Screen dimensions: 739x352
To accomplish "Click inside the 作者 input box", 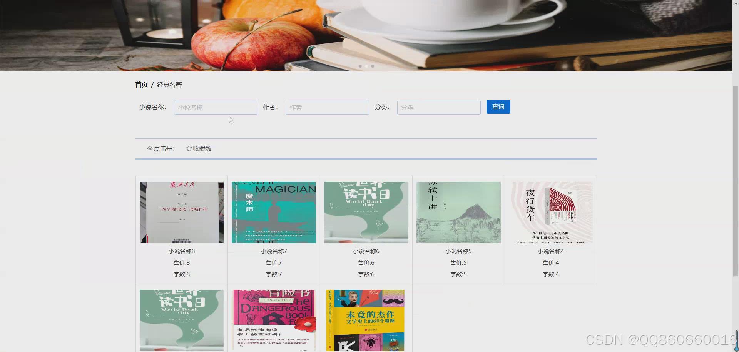I will pyautogui.click(x=327, y=107).
